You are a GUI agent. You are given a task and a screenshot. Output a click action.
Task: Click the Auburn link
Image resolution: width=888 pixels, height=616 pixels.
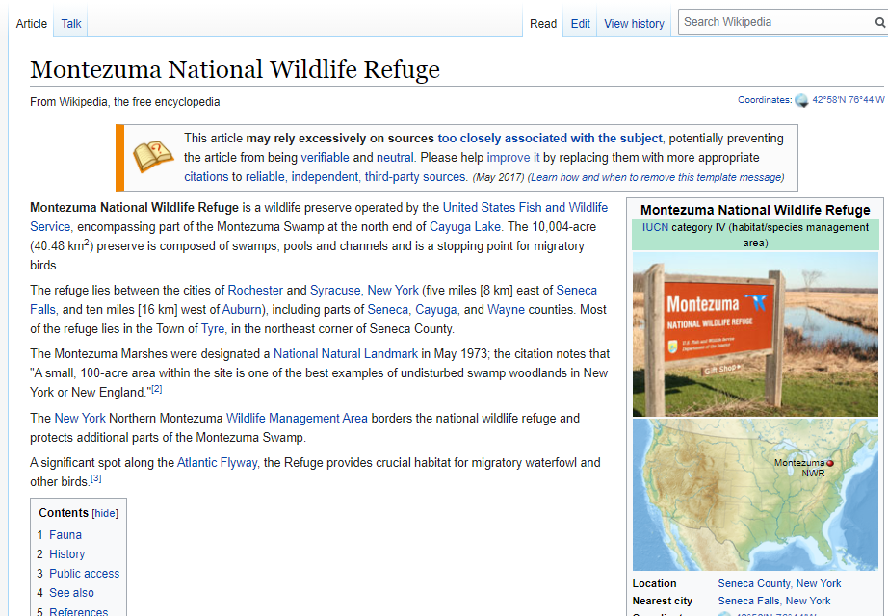[x=242, y=309]
